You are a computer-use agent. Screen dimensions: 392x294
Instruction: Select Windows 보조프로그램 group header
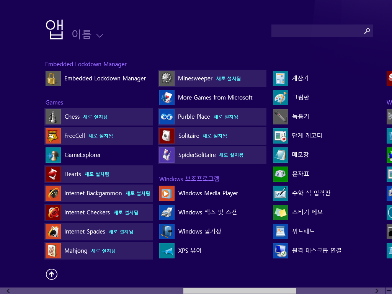coord(189,179)
